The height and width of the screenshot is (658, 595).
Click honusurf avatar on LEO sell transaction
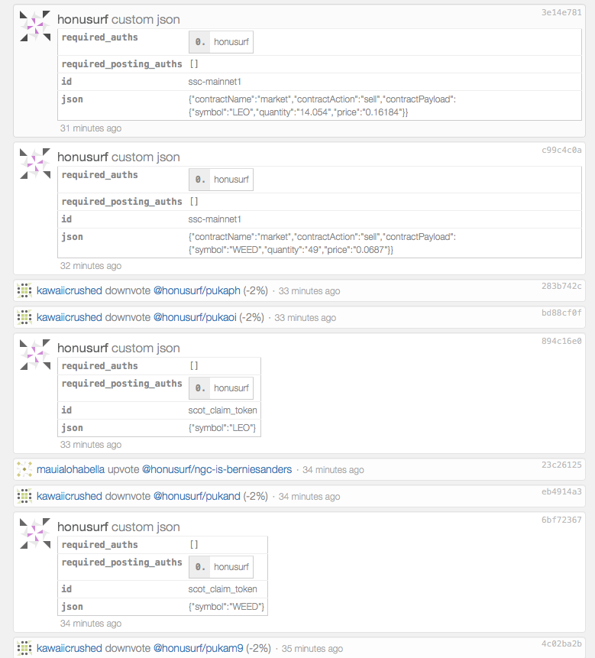pos(35,27)
